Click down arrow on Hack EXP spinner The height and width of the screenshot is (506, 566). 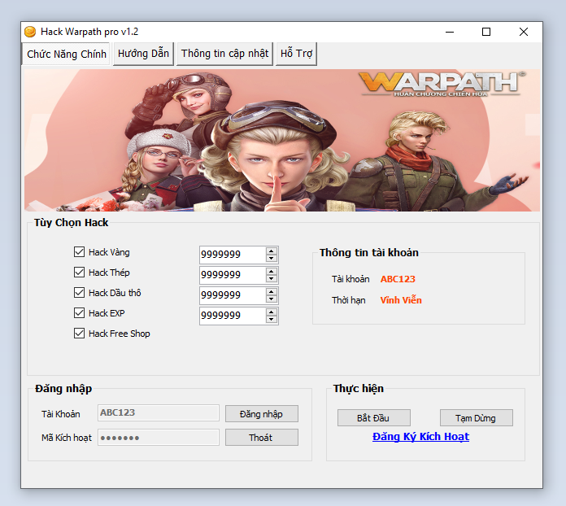(272, 320)
